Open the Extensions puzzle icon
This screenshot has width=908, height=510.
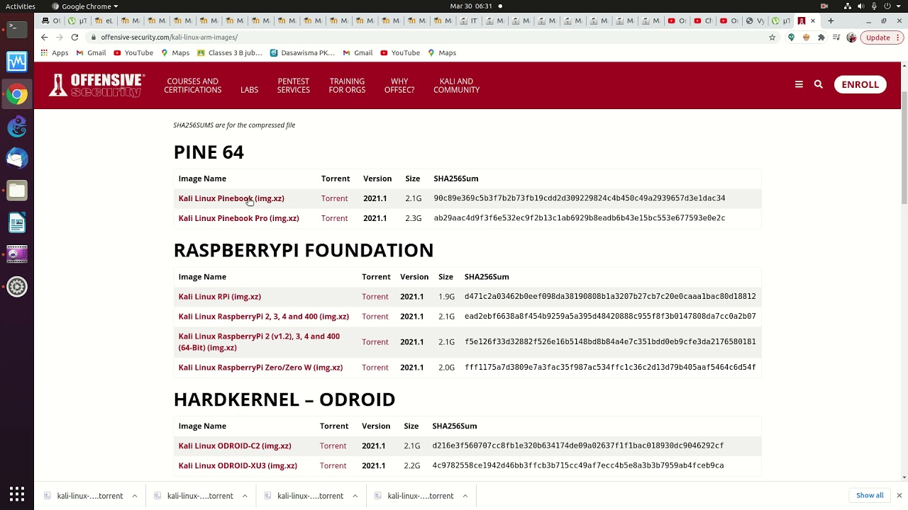pos(821,38)
